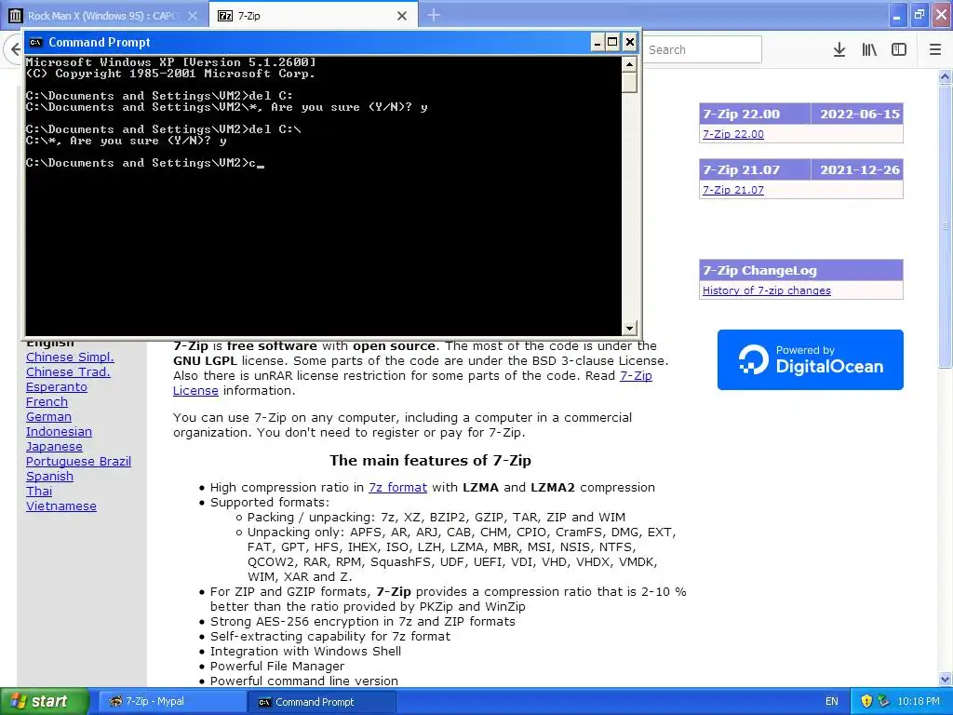Open the 7-Zip License link

[636, 376]
